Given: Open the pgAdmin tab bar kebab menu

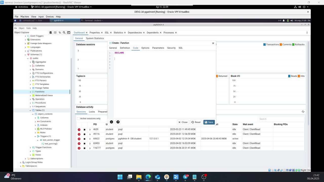Looking at the screenshot, I should coord(307,33).
